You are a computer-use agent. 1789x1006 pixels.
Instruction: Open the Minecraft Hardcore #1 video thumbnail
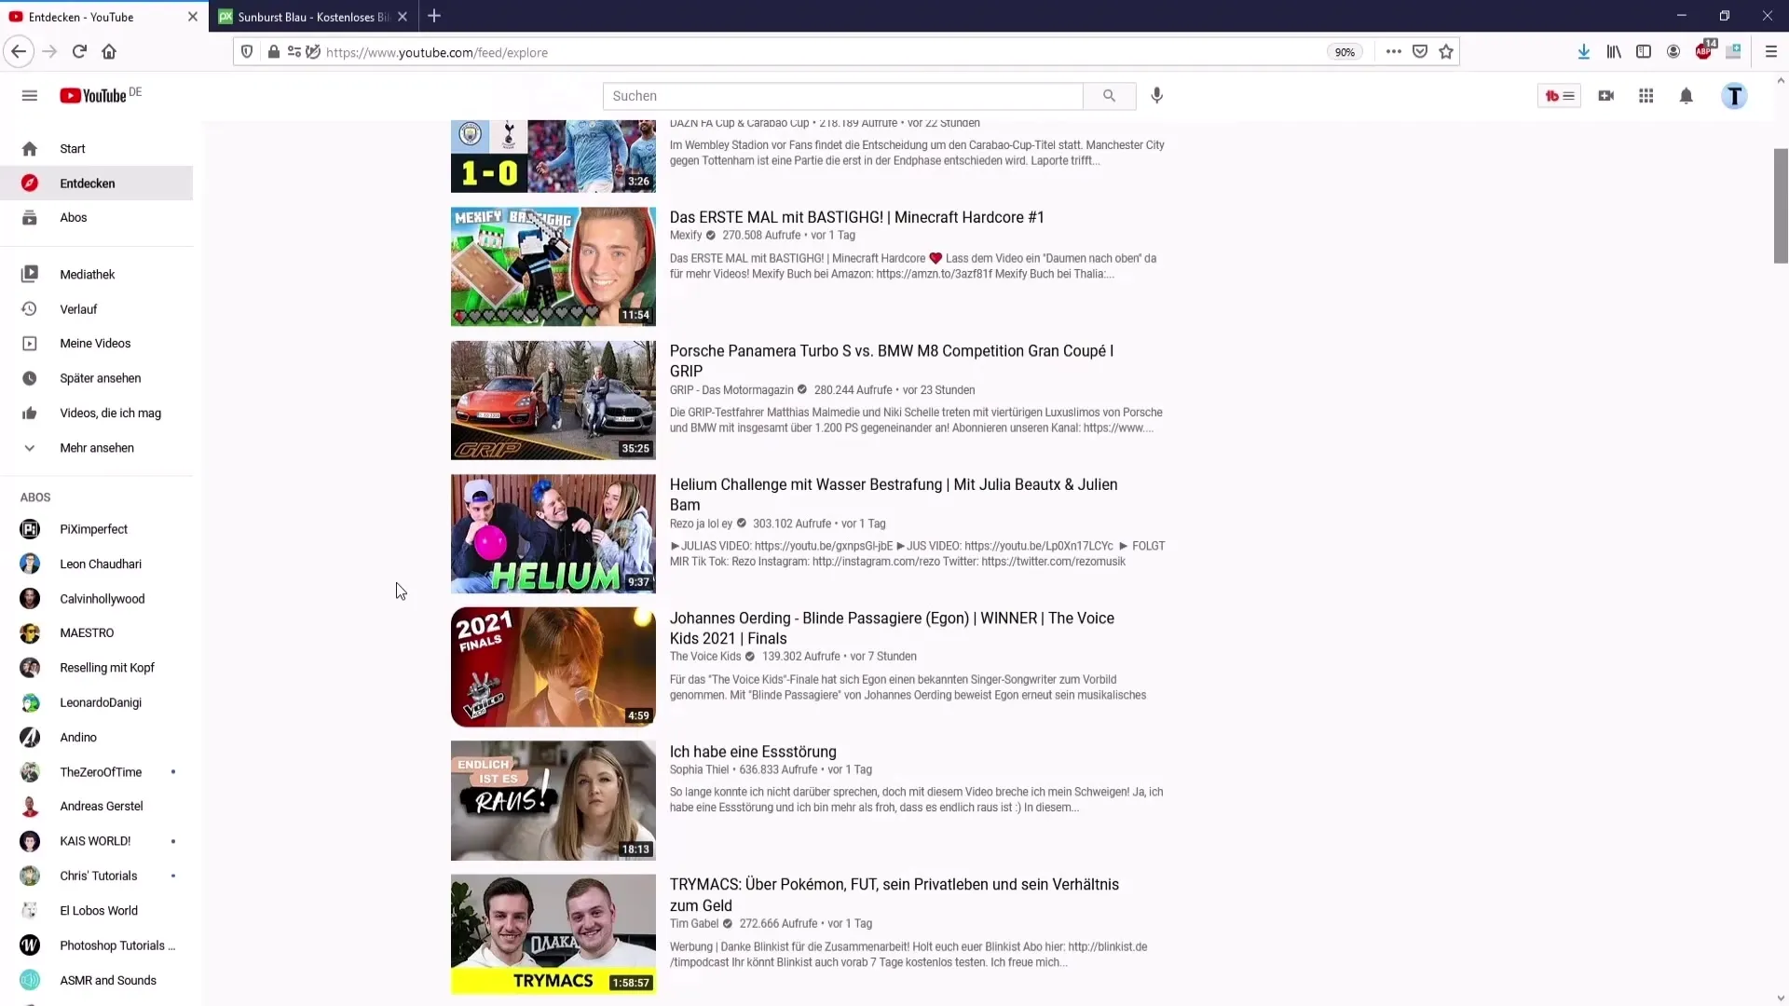click(x=553, y=266)
